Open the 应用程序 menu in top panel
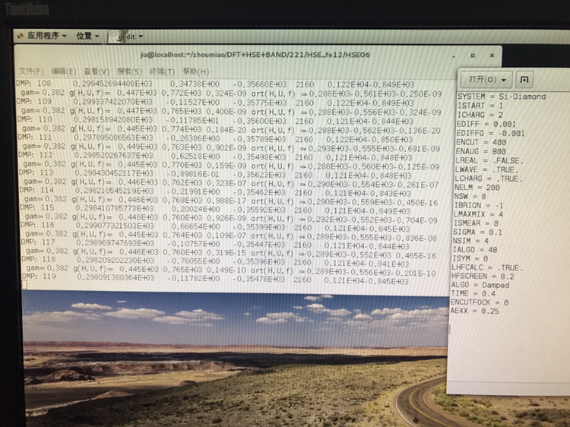 click(42, 36)
